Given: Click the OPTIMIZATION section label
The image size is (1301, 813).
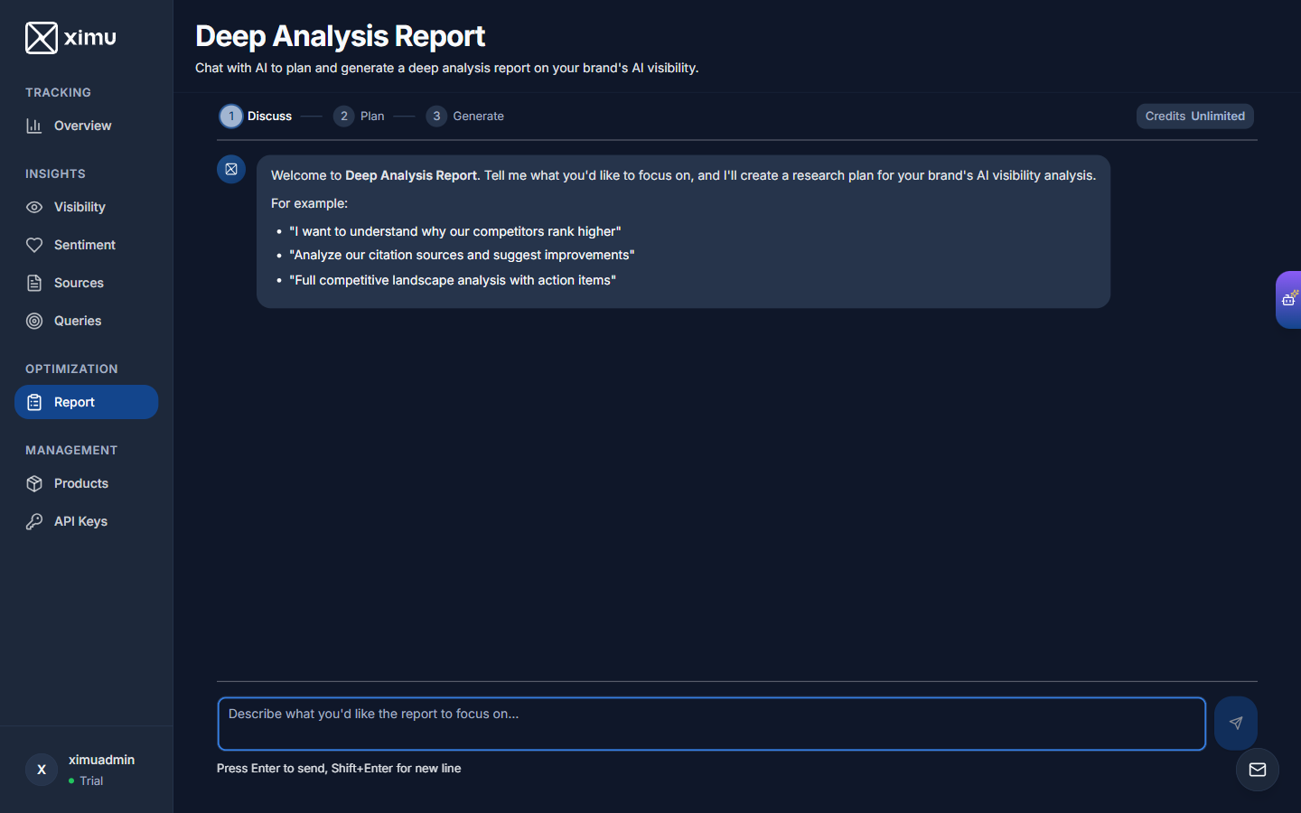Looking at the screenshot, I should coord(71,369).
